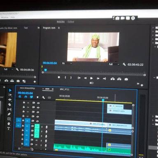This screenshot has width=158, height=158.
Task: Select the Rectangle tool
Action: click(9, 119)
